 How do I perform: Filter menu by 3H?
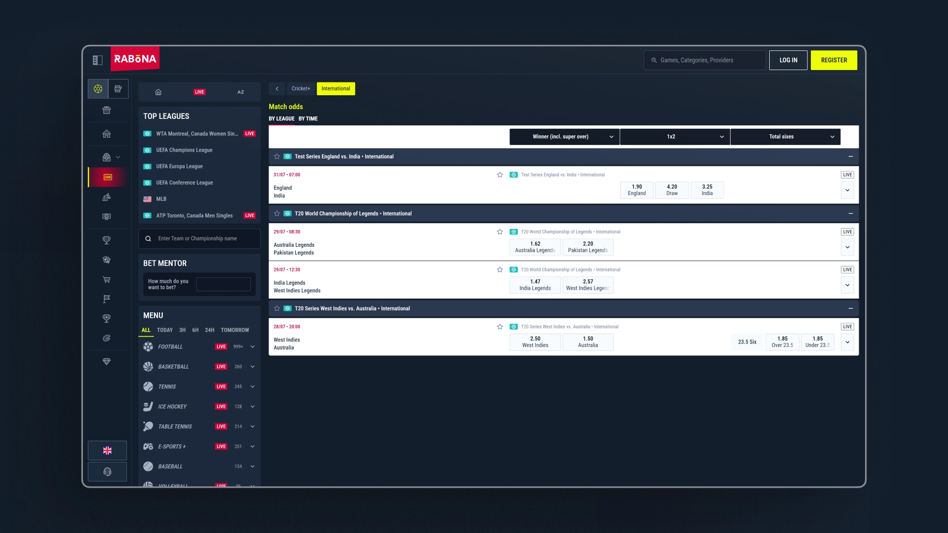tap(182, 330)
